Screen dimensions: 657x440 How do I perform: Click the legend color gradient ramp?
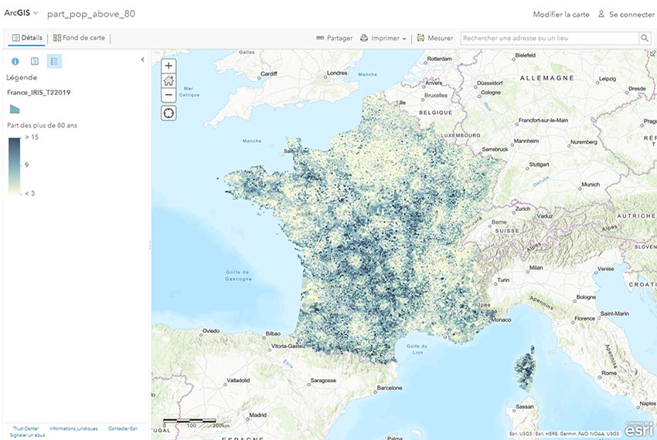(x=15, y=164)
